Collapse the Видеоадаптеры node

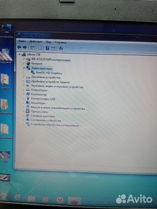[24, 68]
